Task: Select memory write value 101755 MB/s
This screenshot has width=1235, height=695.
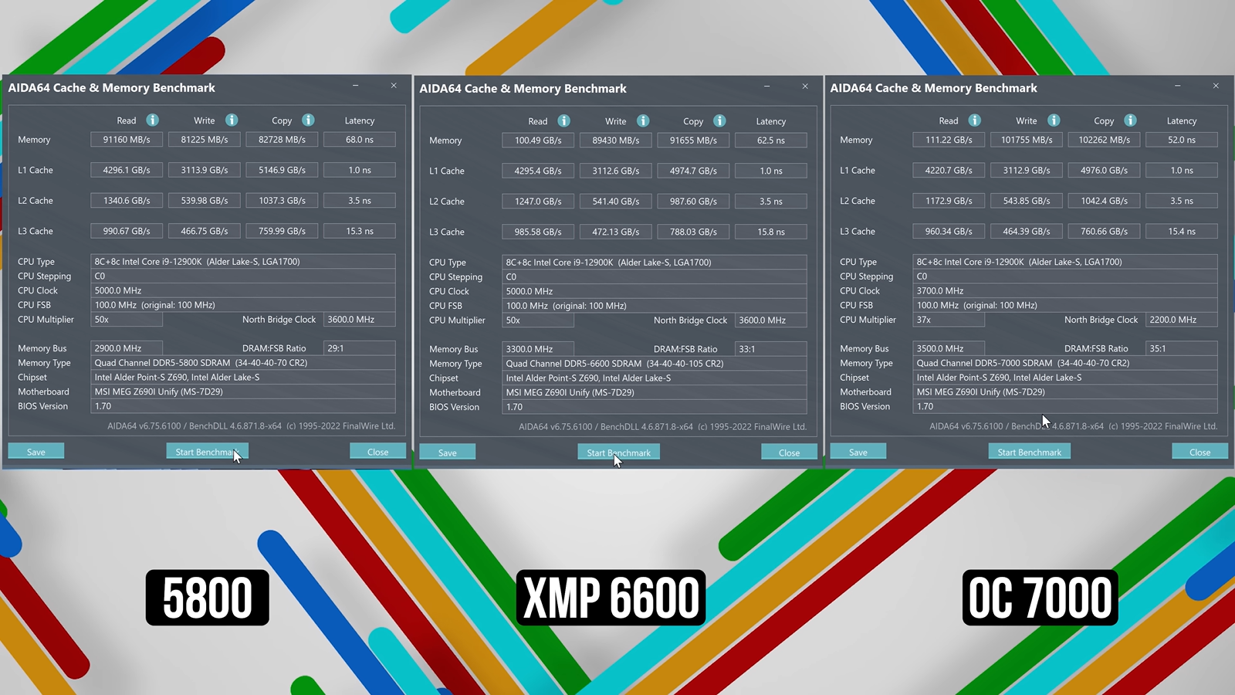Action: [x=1027, y=140]
